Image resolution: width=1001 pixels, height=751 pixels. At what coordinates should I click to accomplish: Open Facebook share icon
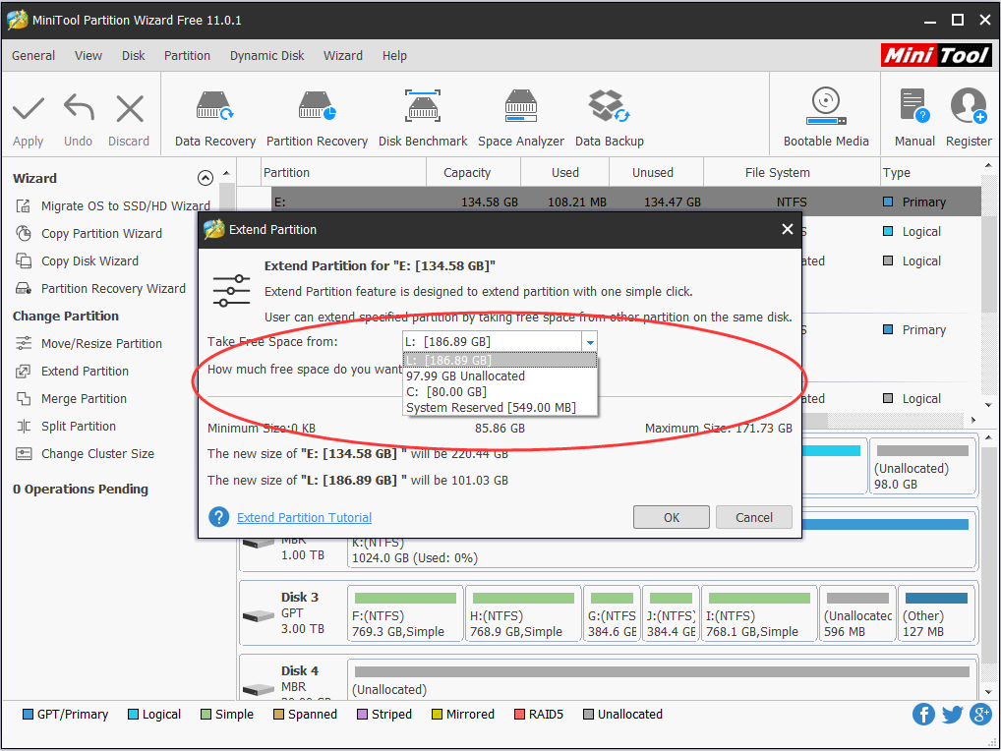click(923, 714)
